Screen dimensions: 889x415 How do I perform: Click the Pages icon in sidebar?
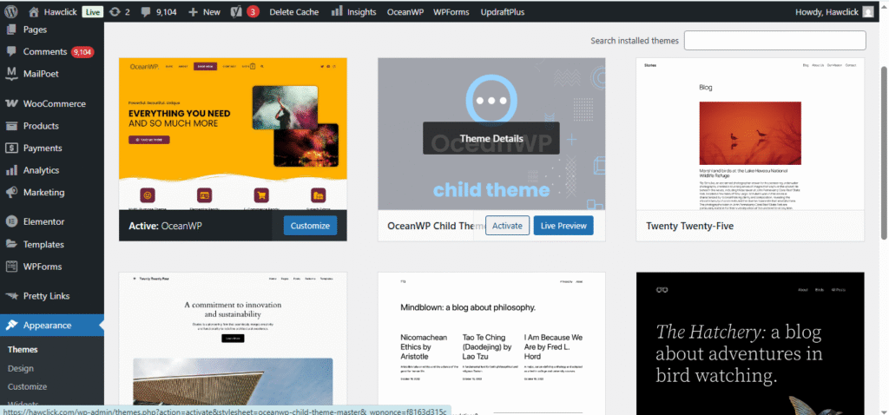tap(11, 30)
